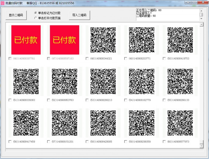Viewport: 209px width, 159px height.
Task: Tick the checkbox for item (57)140908151201
Action: tap(48, 142)
